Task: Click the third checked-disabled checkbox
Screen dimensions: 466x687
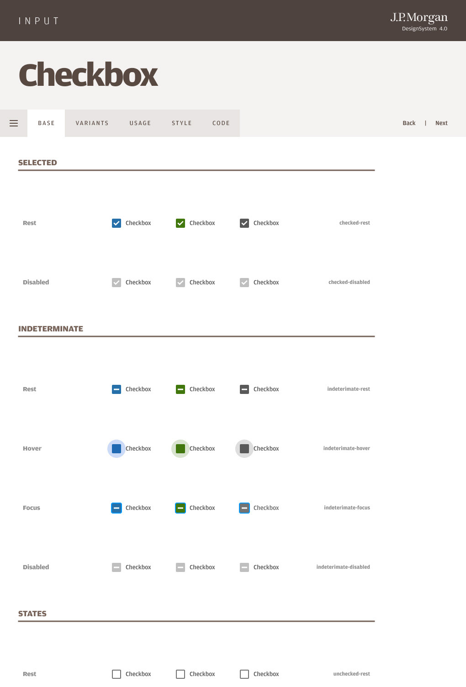Action: click(x=244, y=283)
